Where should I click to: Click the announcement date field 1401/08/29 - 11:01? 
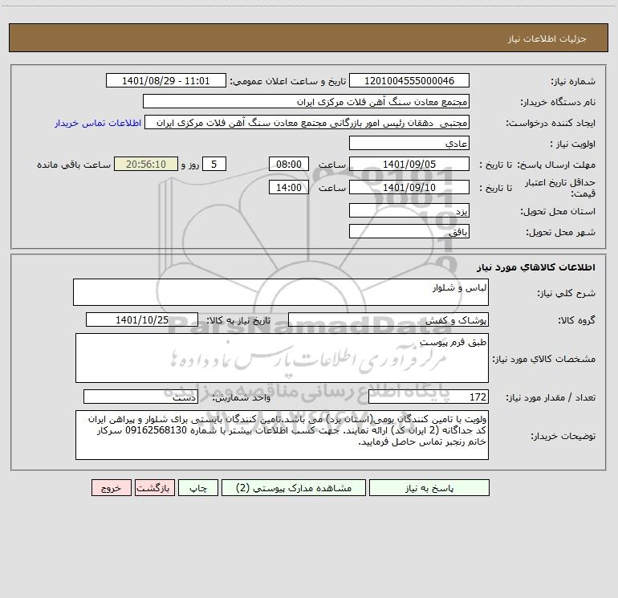[166, 80]
